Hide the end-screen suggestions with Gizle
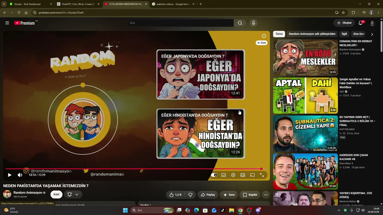This screenshot has height=215, width=383. (262, 43)
